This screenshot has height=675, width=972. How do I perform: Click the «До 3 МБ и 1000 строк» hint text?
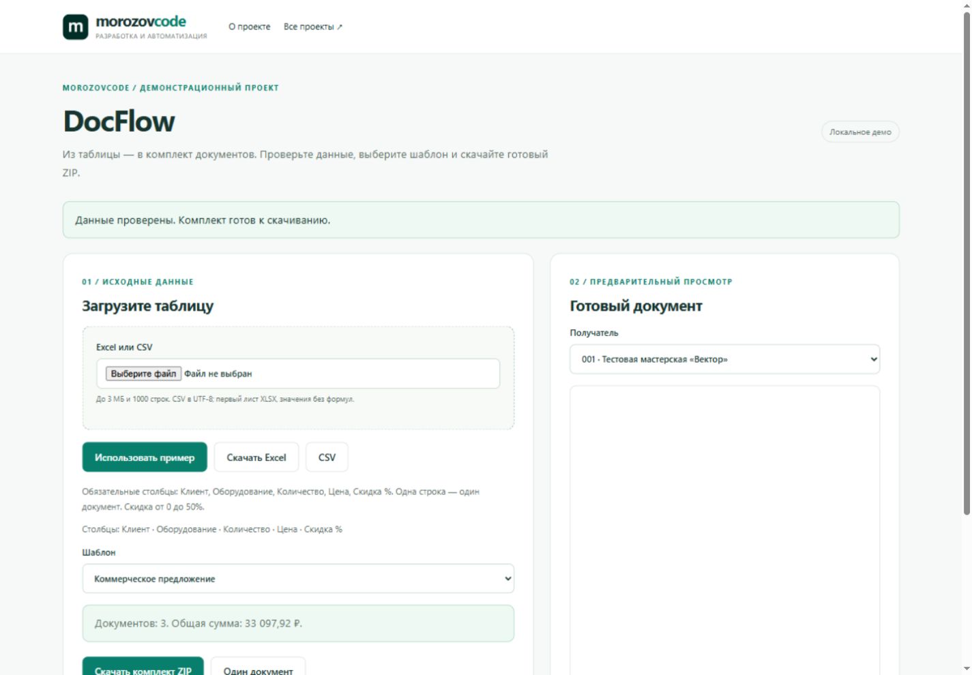[225, 399]
